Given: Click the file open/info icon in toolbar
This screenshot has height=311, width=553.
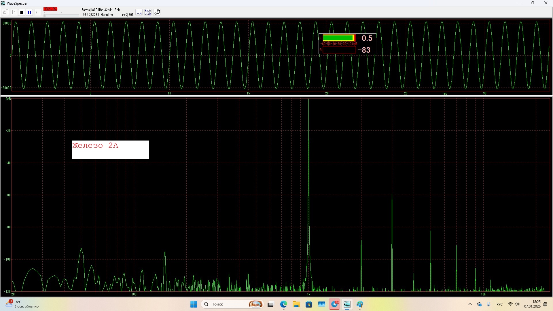Looking at the screenshot, I should (x=5, y=12).
